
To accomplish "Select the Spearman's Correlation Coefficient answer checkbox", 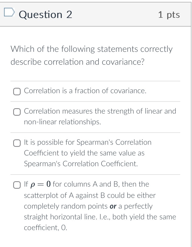I will 17,143.
